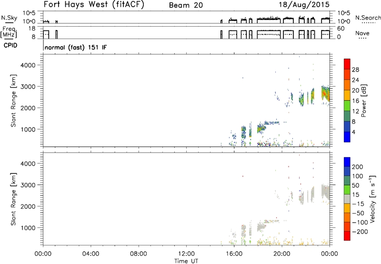This screenshot has height=264, width=381.
Task: Click the gray scatter near 2700 km at day's end in the velocity panel
Action: 325,192
